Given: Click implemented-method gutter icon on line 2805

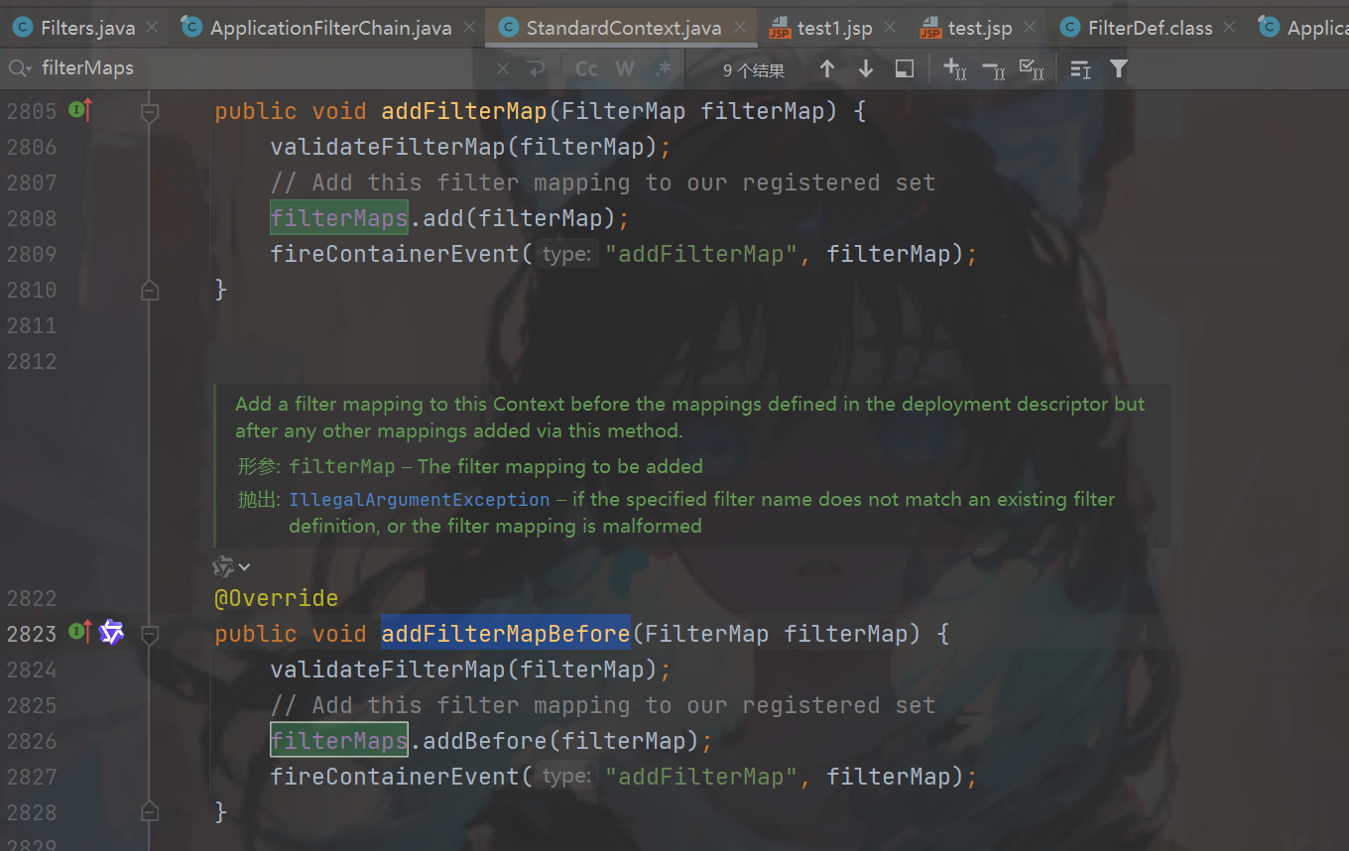Looking at the screenshot, I should point(80,110).
